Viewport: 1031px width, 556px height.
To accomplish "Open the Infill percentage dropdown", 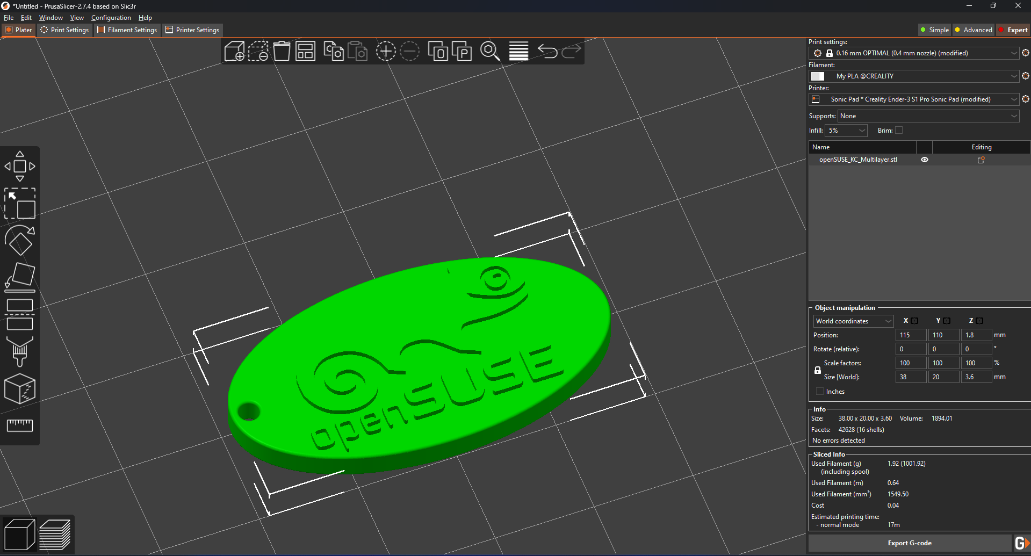I will click(846, 131).
